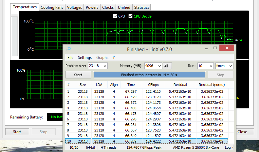The height and width of the screenshot is (152, 259).
Task: Minimize the LinX window
Action: point(206,49)
